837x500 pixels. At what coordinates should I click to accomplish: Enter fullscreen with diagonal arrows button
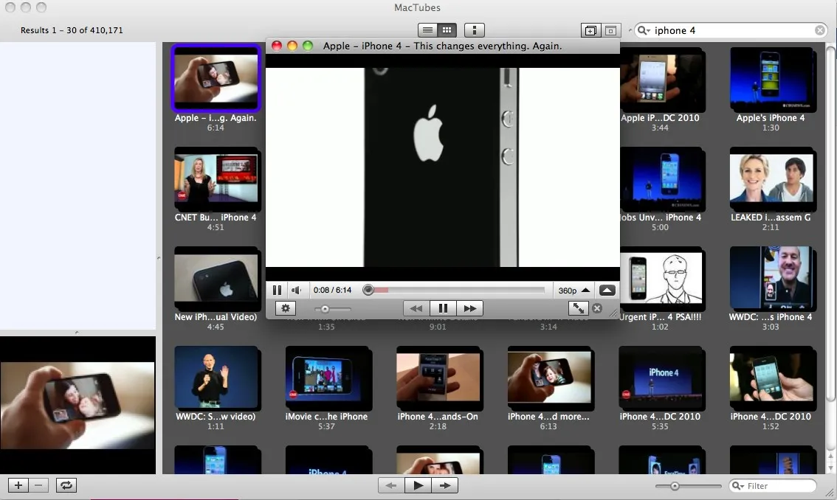(x=578, y=308)
